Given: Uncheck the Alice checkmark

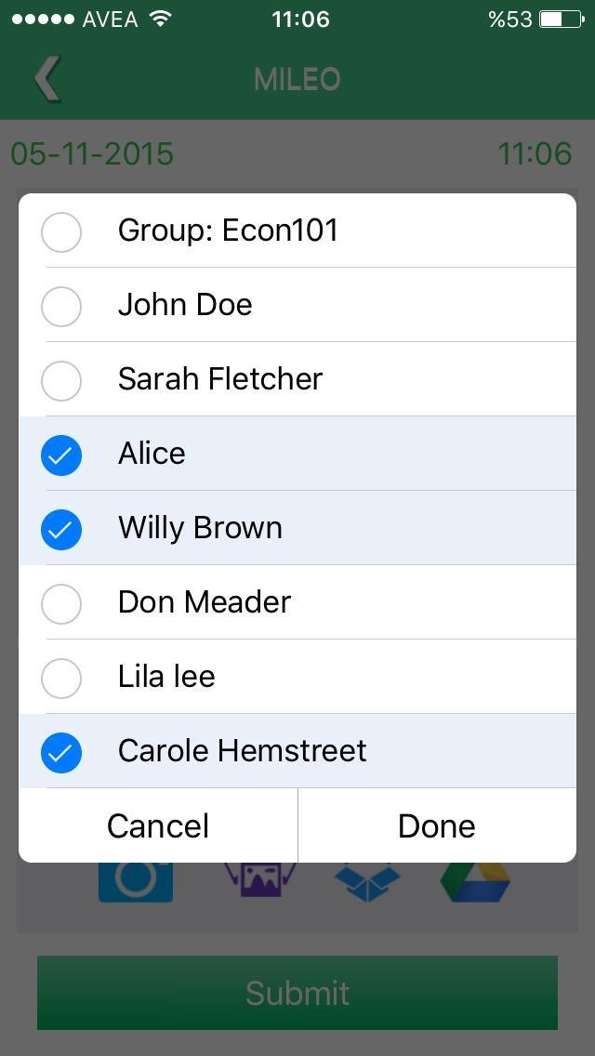Looking at the screenshot, I should (x=61, y=455).
